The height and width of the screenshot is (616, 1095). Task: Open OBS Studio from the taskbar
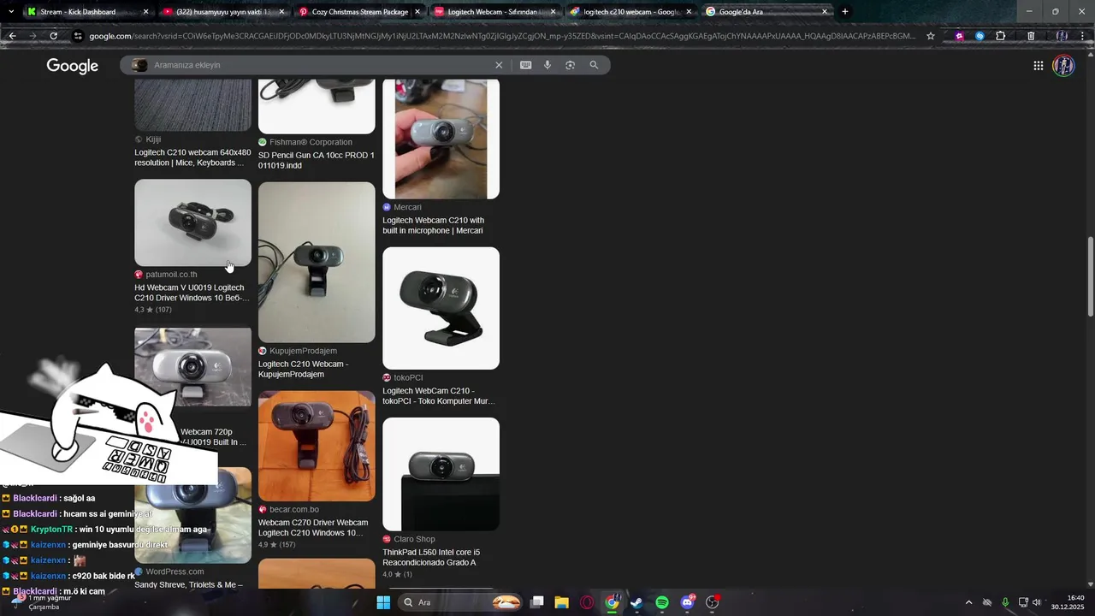713,602
